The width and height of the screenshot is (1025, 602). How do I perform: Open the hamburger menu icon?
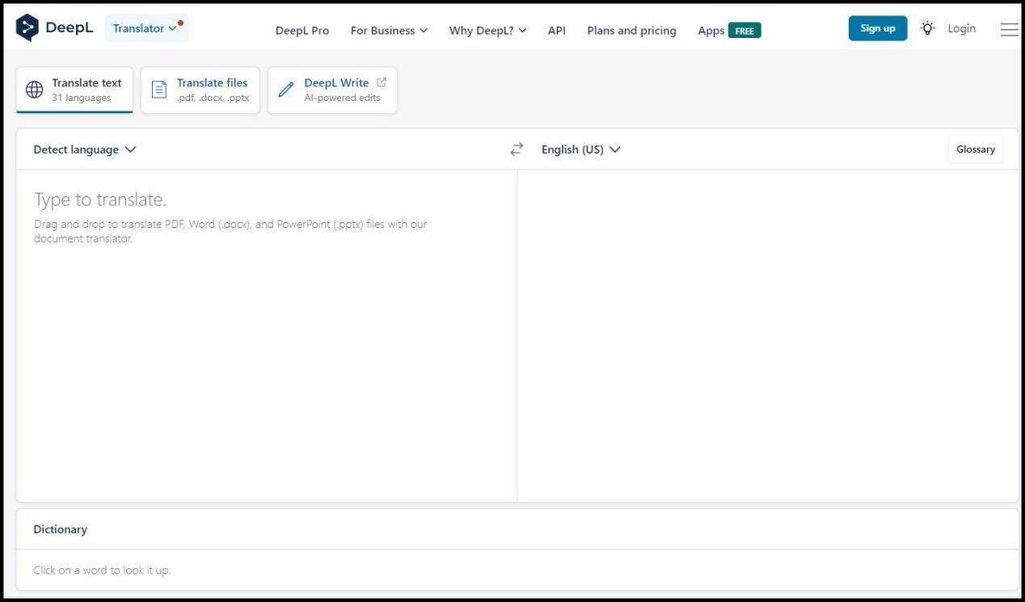click(x=1009, y=29)
